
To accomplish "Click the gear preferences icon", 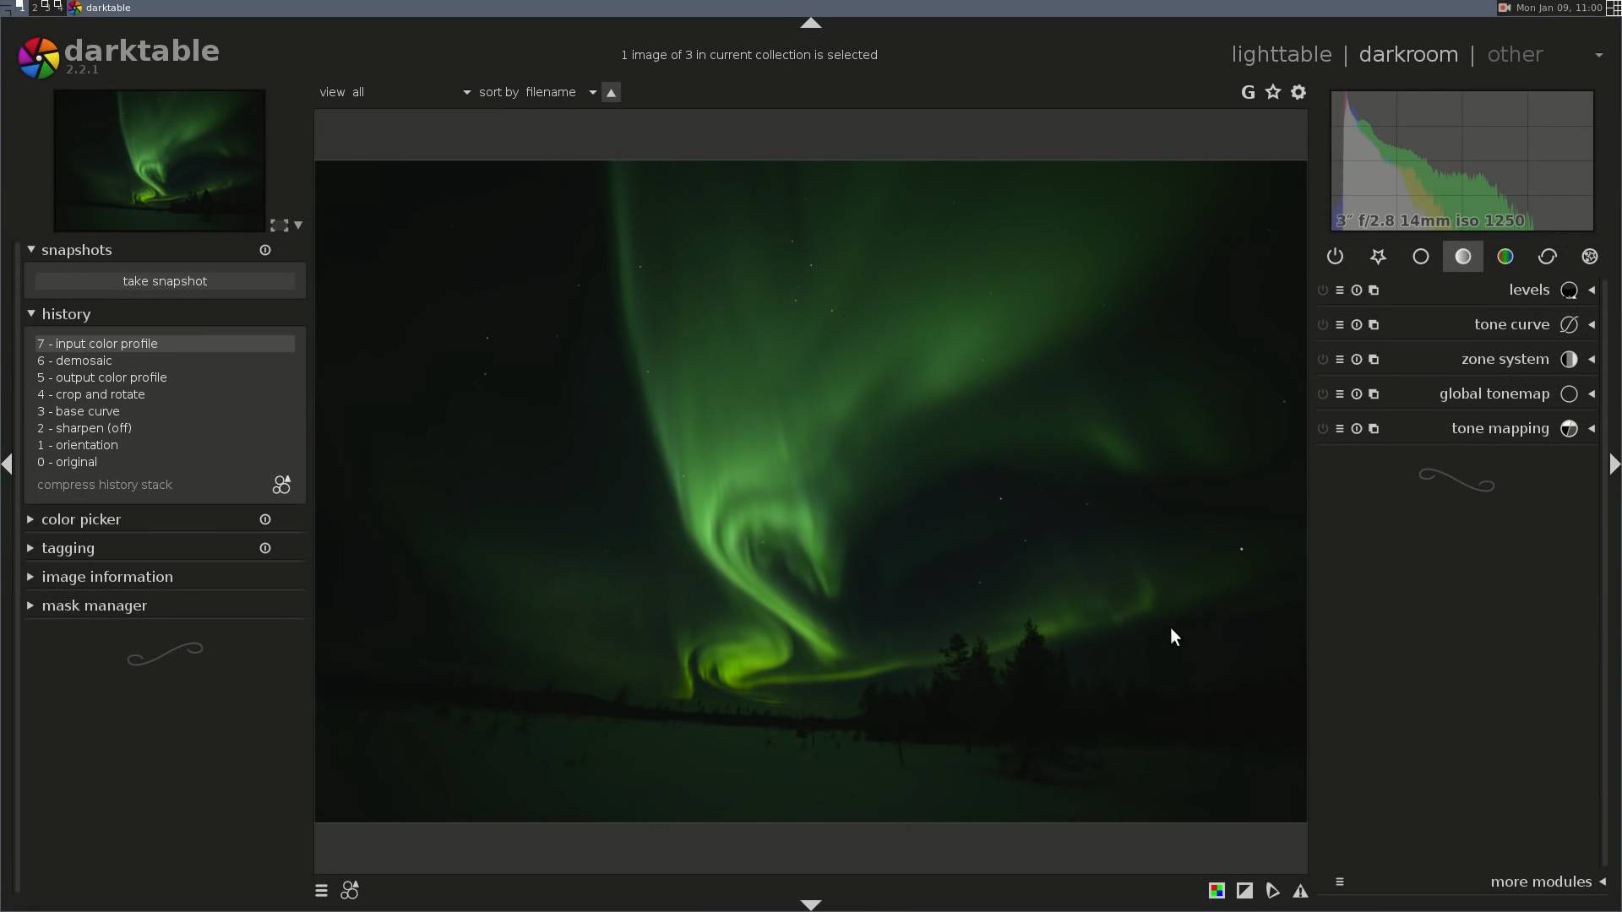I will tap(1298, 92).
